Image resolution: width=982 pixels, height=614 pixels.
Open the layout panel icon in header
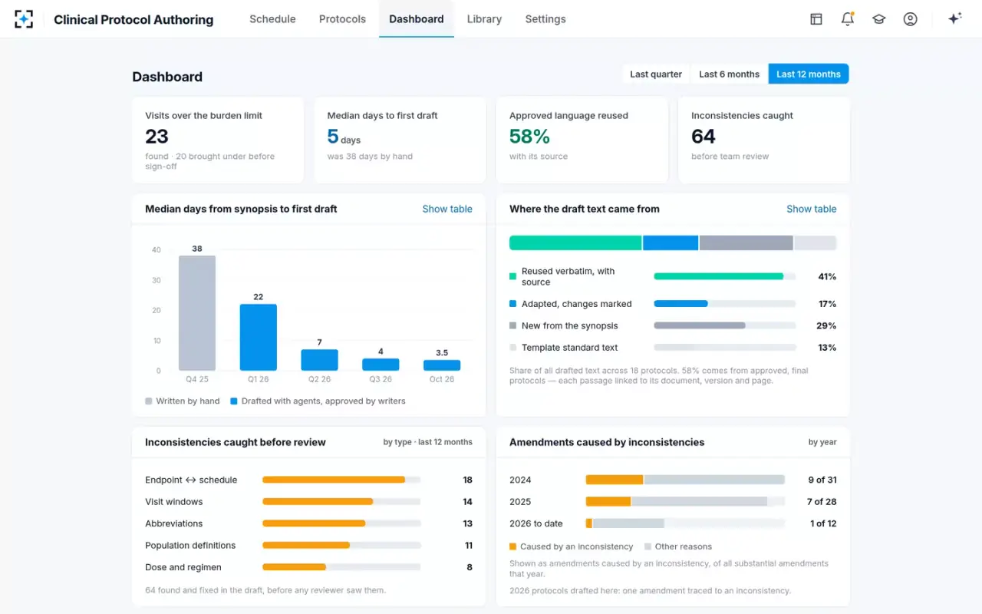pos(816,19)
